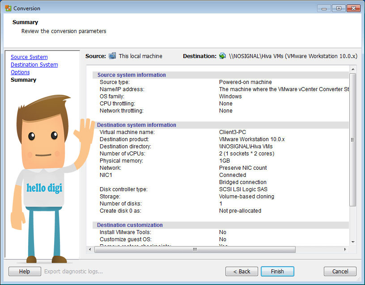
Task: Click the Destination directory path value
Action: pos(246,147)
